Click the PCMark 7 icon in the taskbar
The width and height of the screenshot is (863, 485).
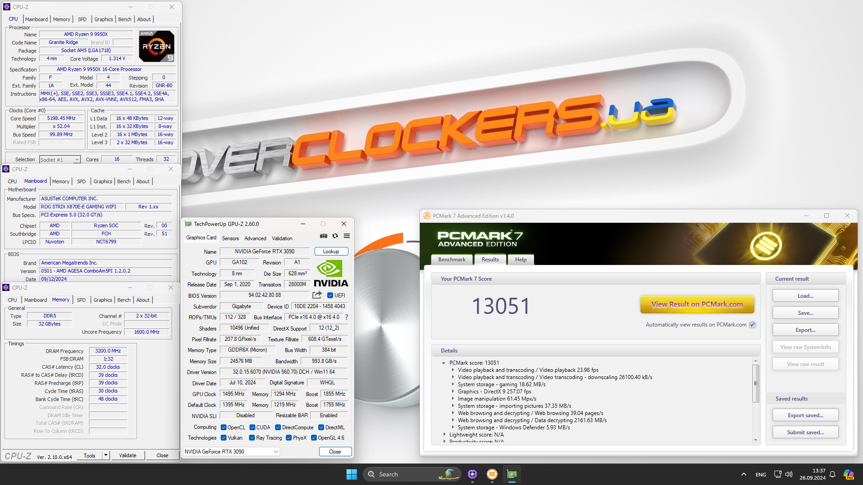click(492, 474)
